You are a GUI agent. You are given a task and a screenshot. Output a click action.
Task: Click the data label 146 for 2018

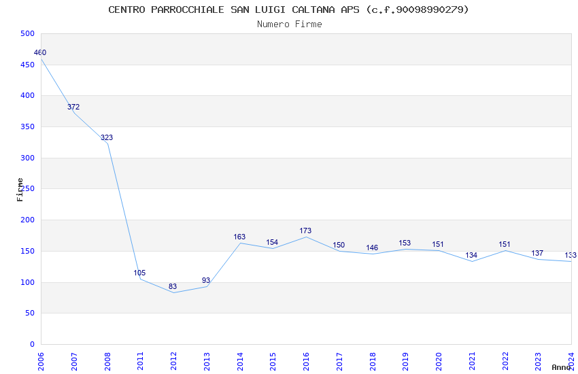[372, 248]
